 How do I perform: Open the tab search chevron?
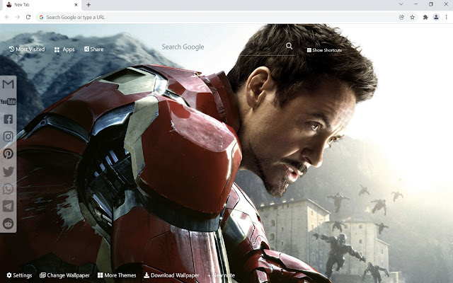[x=401, y=4]
